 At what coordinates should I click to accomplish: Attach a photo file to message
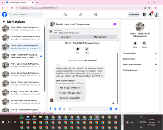[x=55, y=109]
